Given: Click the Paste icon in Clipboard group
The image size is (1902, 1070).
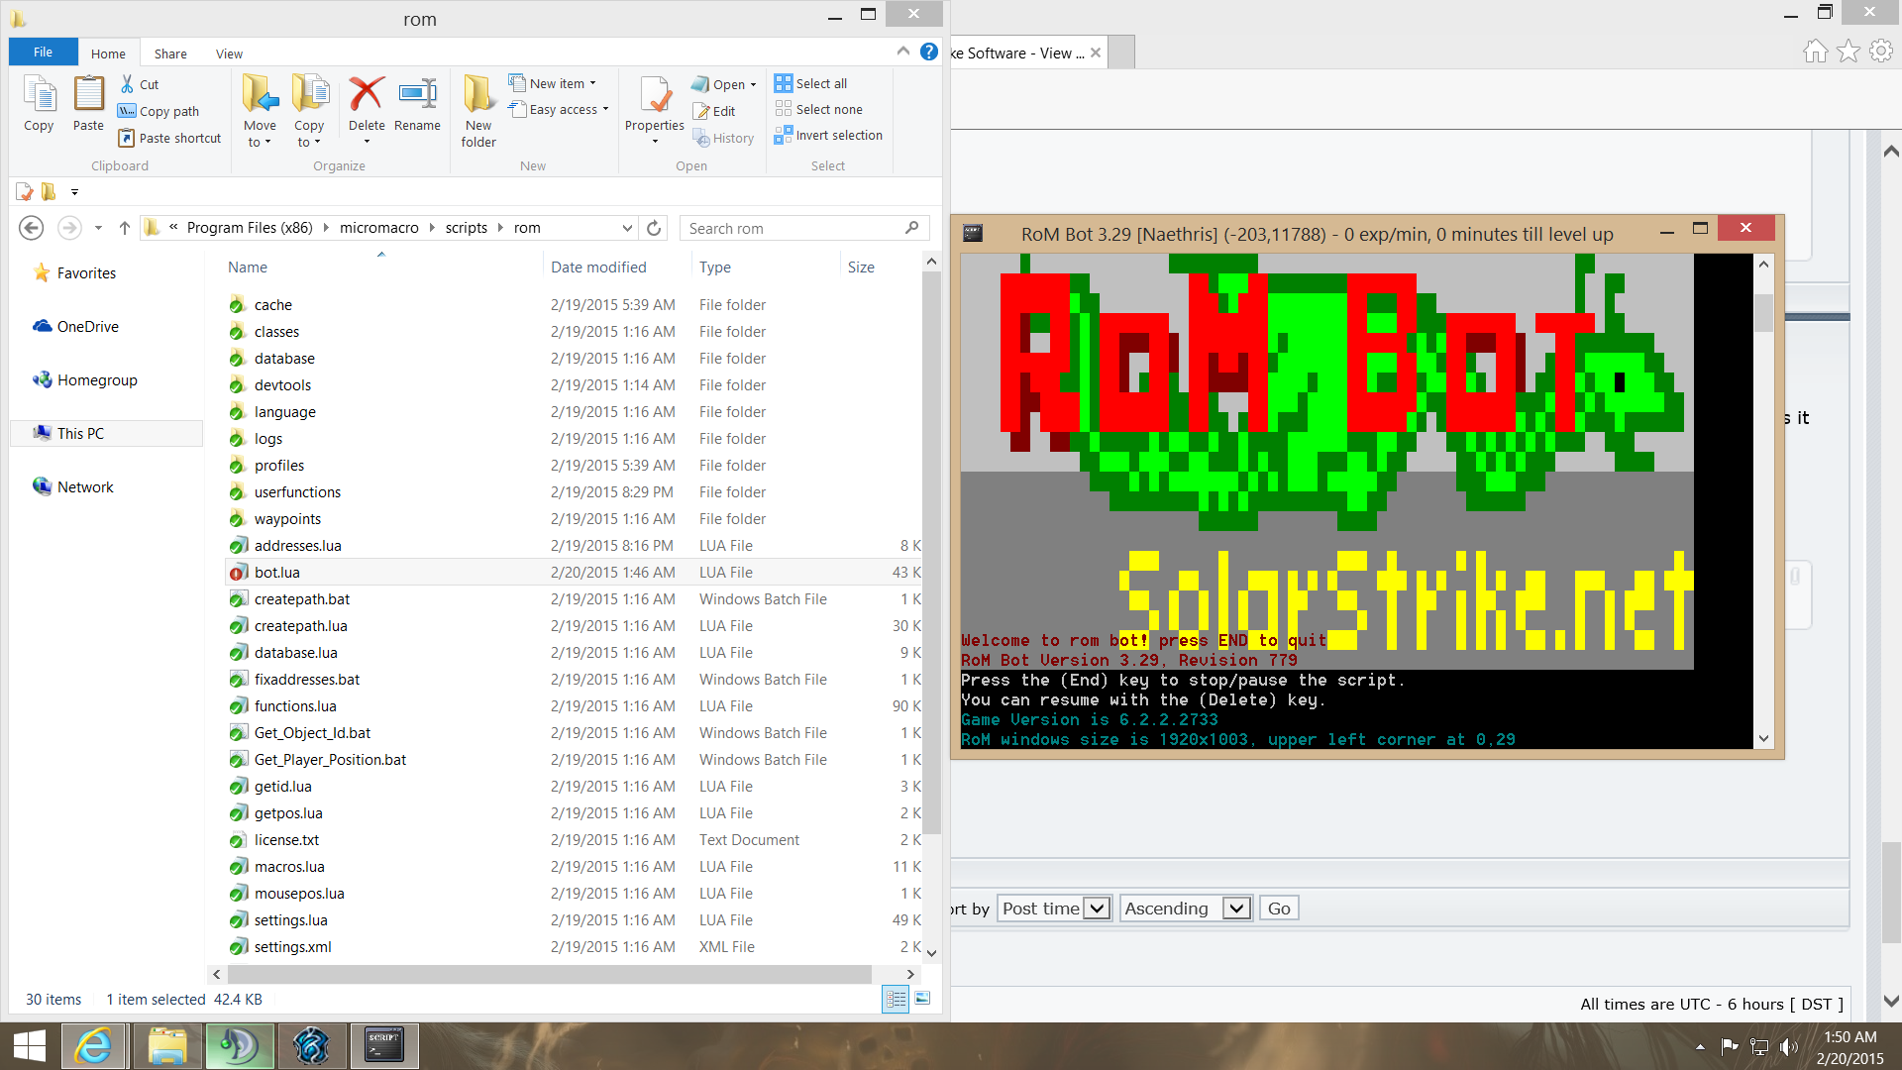Looking at the screenshot, I should (88, 96).
